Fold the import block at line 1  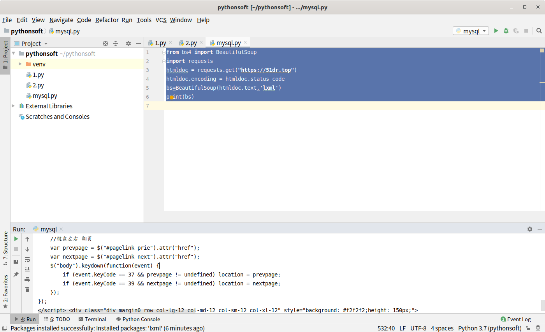[164, 52]
